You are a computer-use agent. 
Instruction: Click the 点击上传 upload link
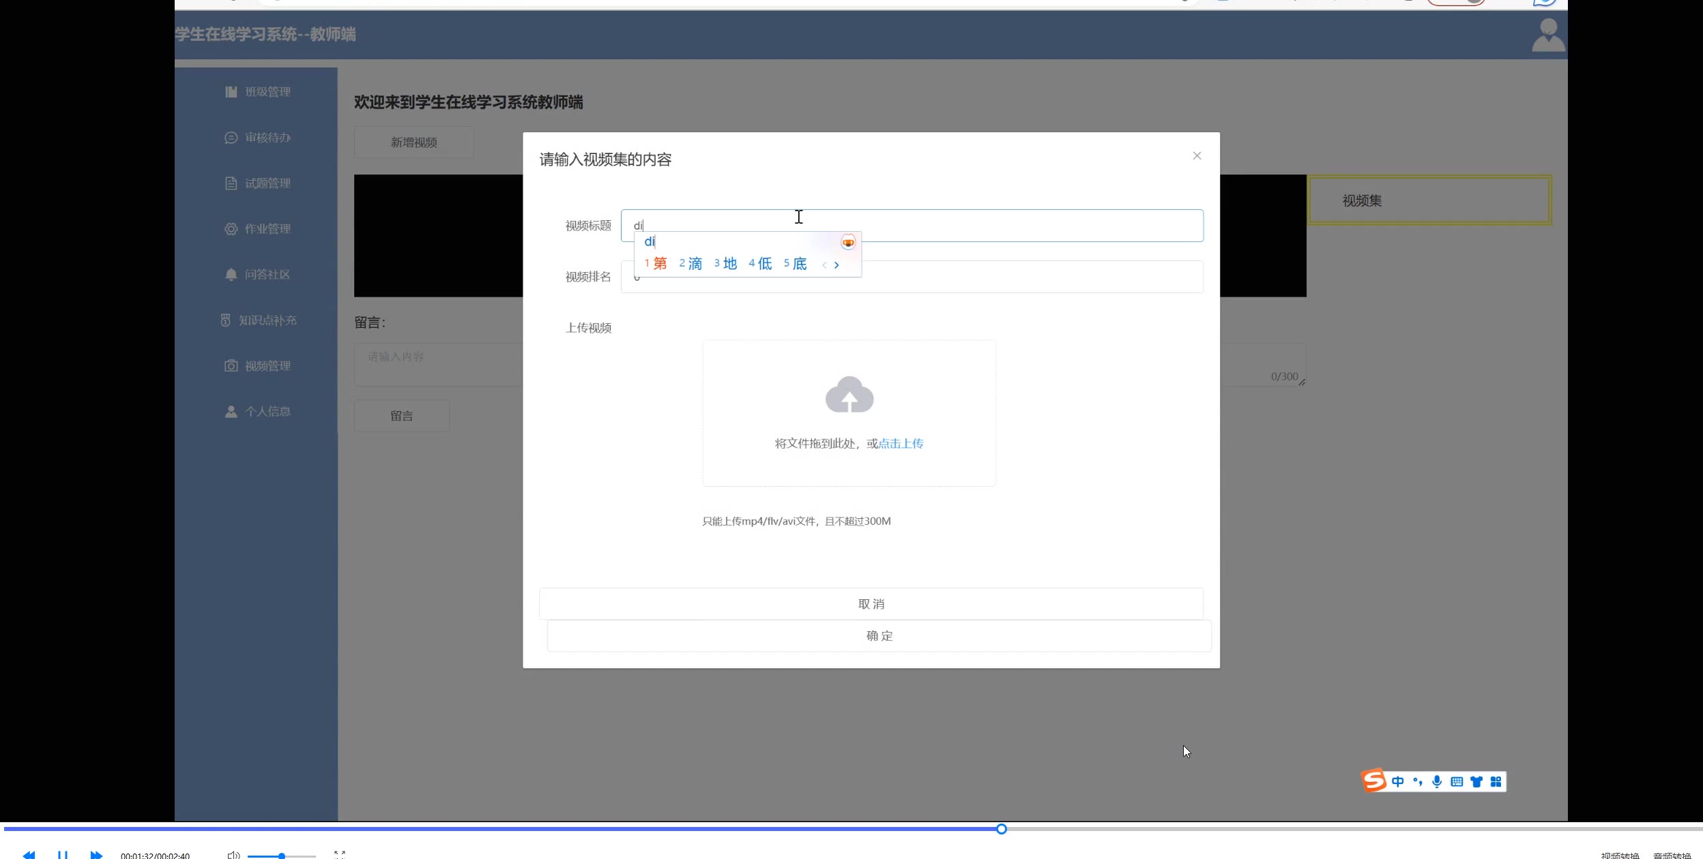(x=901, y=444)
